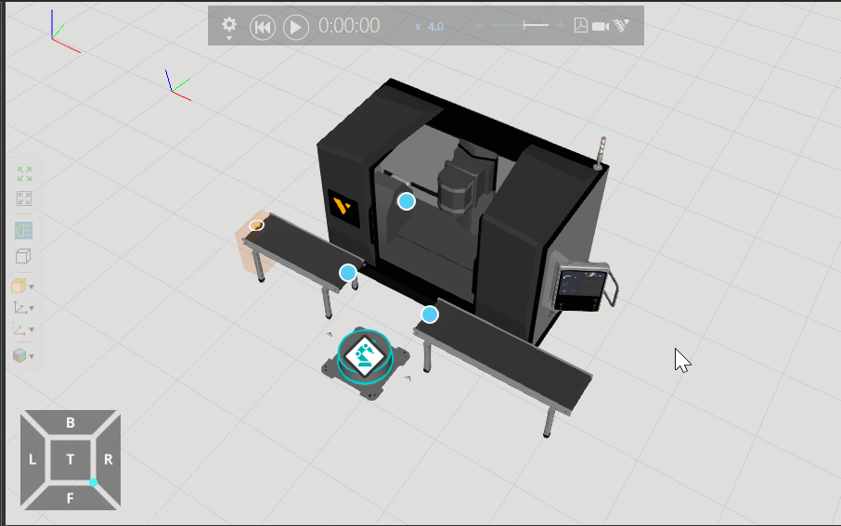The height and width of the screenshot is (526, 841).
Task: Select the 4.0 speed factor value
Action: pyautogui.click(x=435, y=27)
